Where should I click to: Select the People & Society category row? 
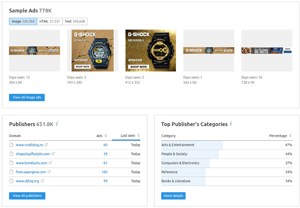(227, 154)
